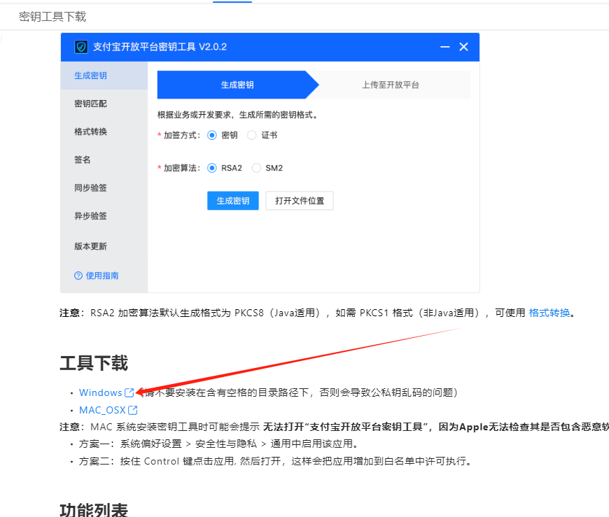Open the 生成密钥 sidebar tab
This screenshot has width=609, height=517.
[104, 76]
